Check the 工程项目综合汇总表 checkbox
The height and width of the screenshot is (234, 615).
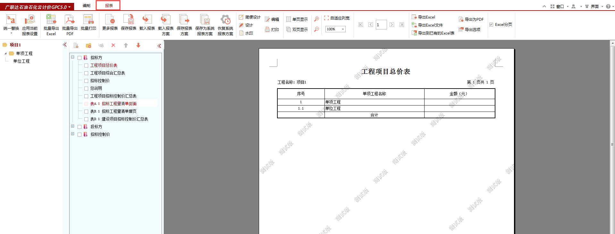pyautogui.click(x=86, y=73)
